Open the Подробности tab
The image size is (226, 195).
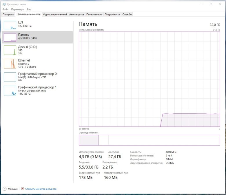[112, 15]
